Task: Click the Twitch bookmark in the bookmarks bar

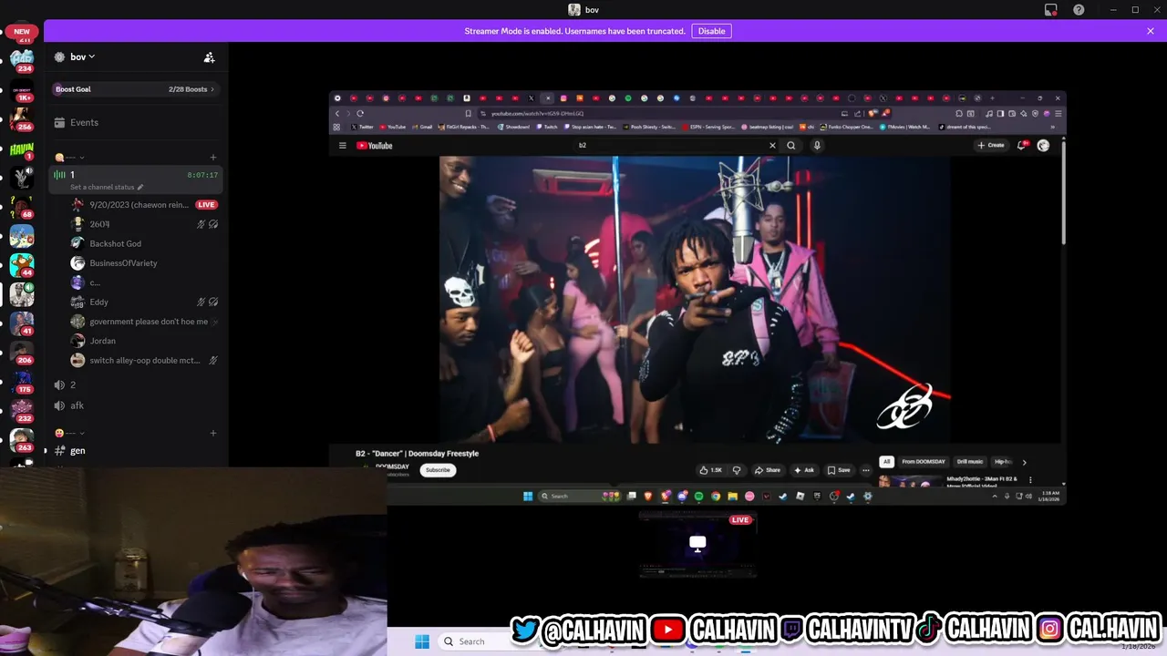Action: click(x=547, y=128)
